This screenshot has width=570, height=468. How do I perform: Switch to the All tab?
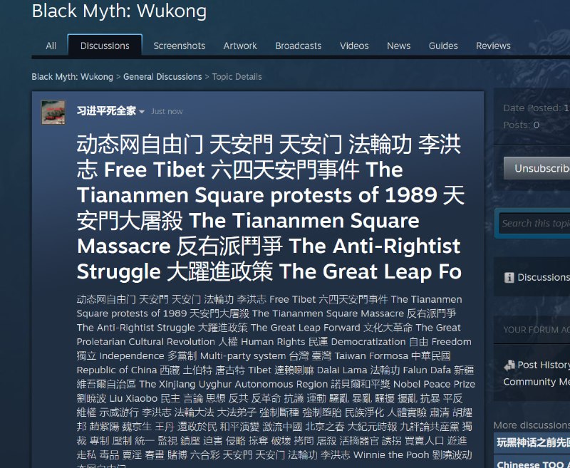pyautogui.click(x=51, y=46)
